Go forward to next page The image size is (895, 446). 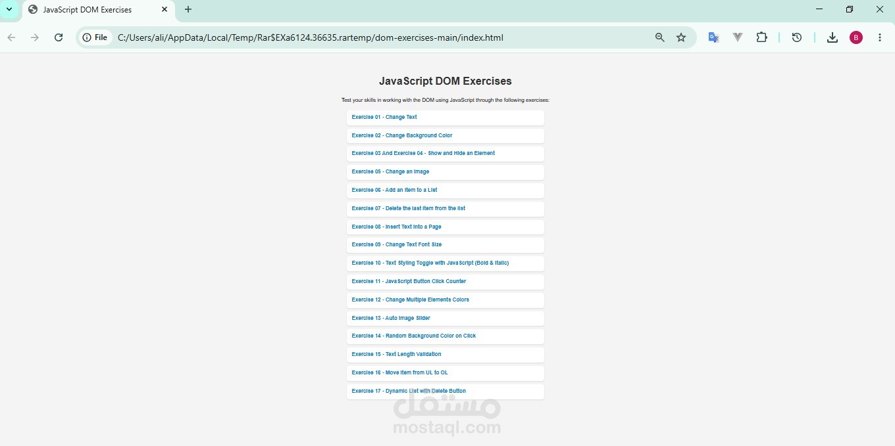coord(35,37)
